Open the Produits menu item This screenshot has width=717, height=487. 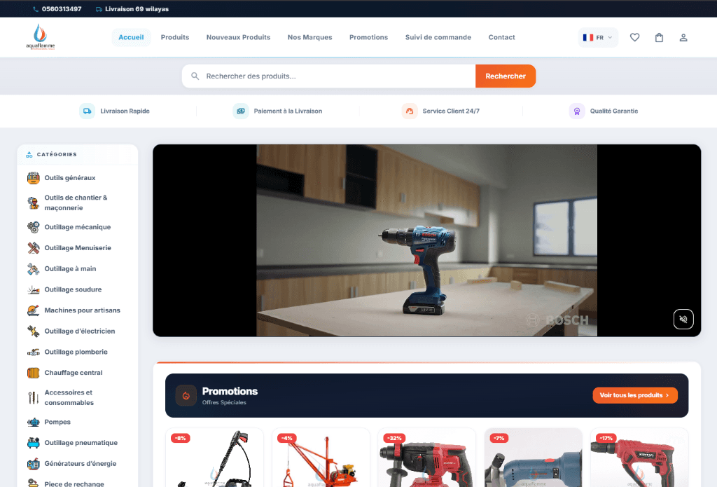pyautogui.click(x=174, y=38)
